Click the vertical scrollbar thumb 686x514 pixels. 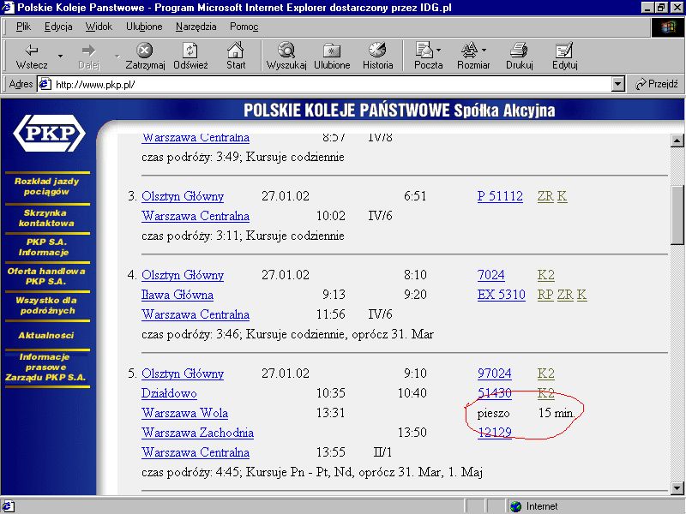tap(677, 214)
